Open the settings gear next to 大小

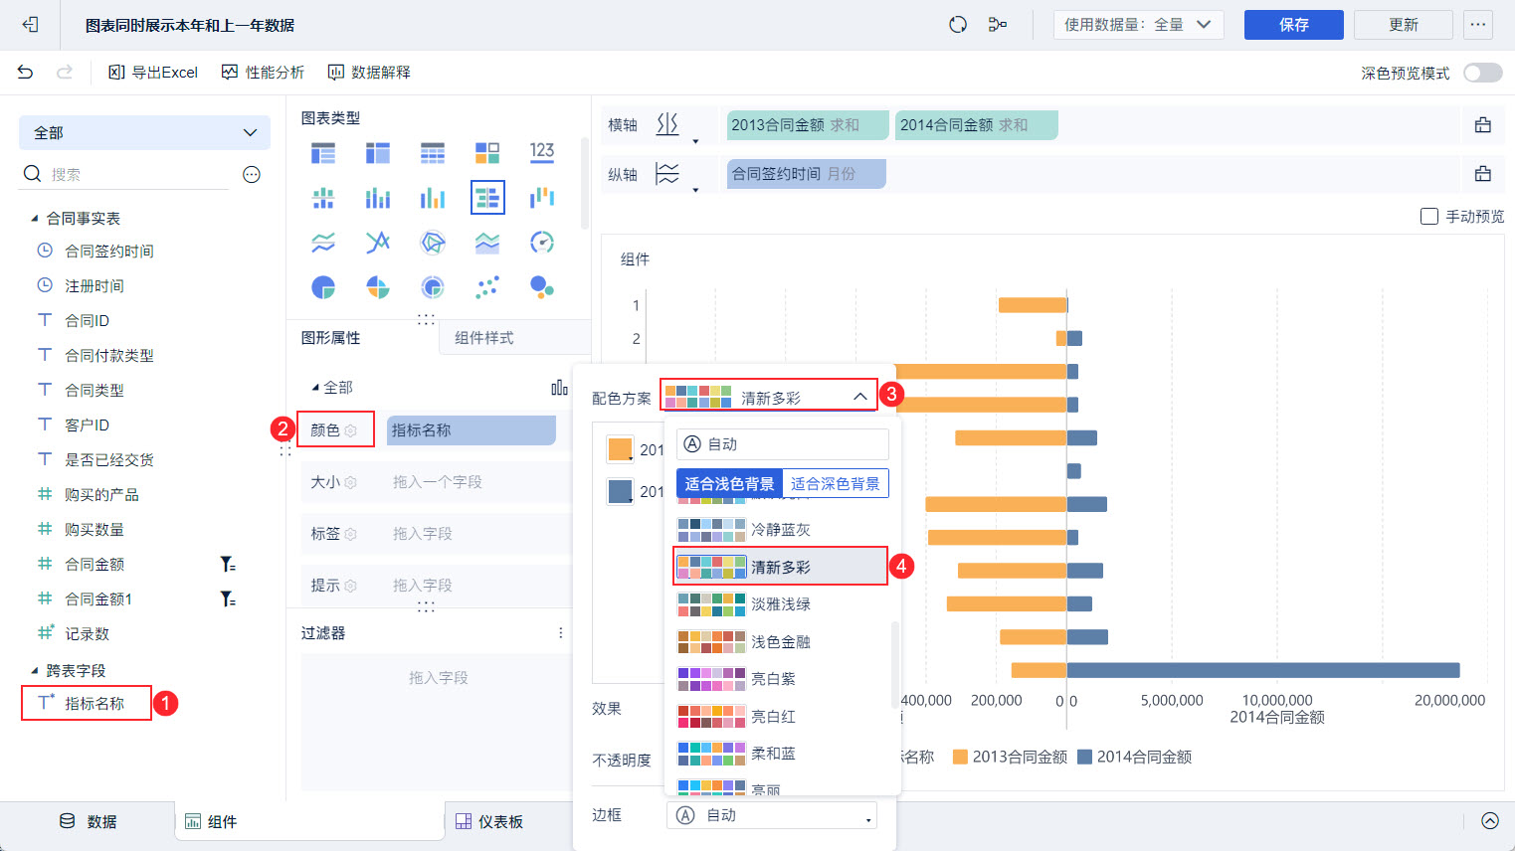pos(350,482)
